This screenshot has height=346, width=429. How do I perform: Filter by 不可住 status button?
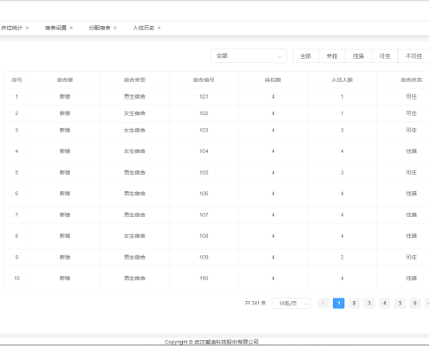[x=413, y=56]
